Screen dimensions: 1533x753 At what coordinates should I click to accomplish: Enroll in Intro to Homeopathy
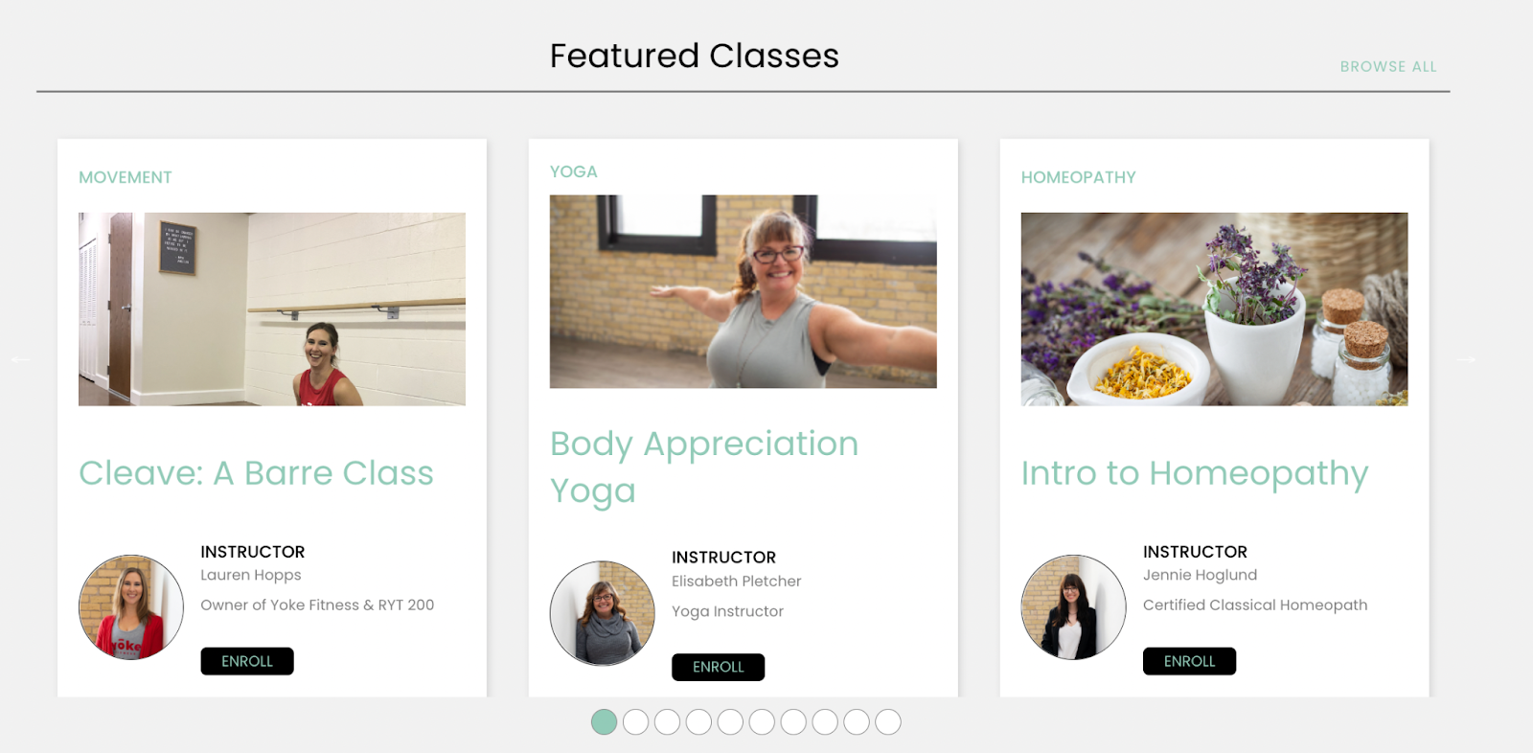pos(1189,661)
